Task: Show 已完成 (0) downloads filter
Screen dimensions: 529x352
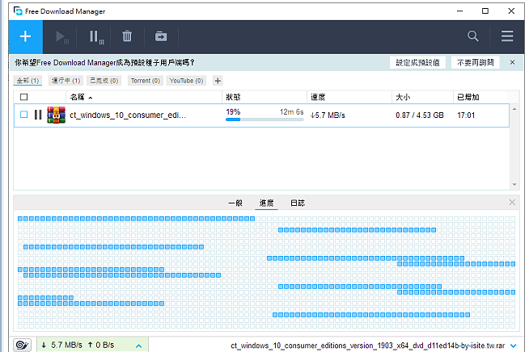Action: [104, 81]
